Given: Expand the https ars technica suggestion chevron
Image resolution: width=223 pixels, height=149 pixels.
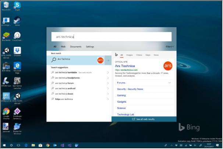Looking at the screenshot, I should tap(108, 99).
